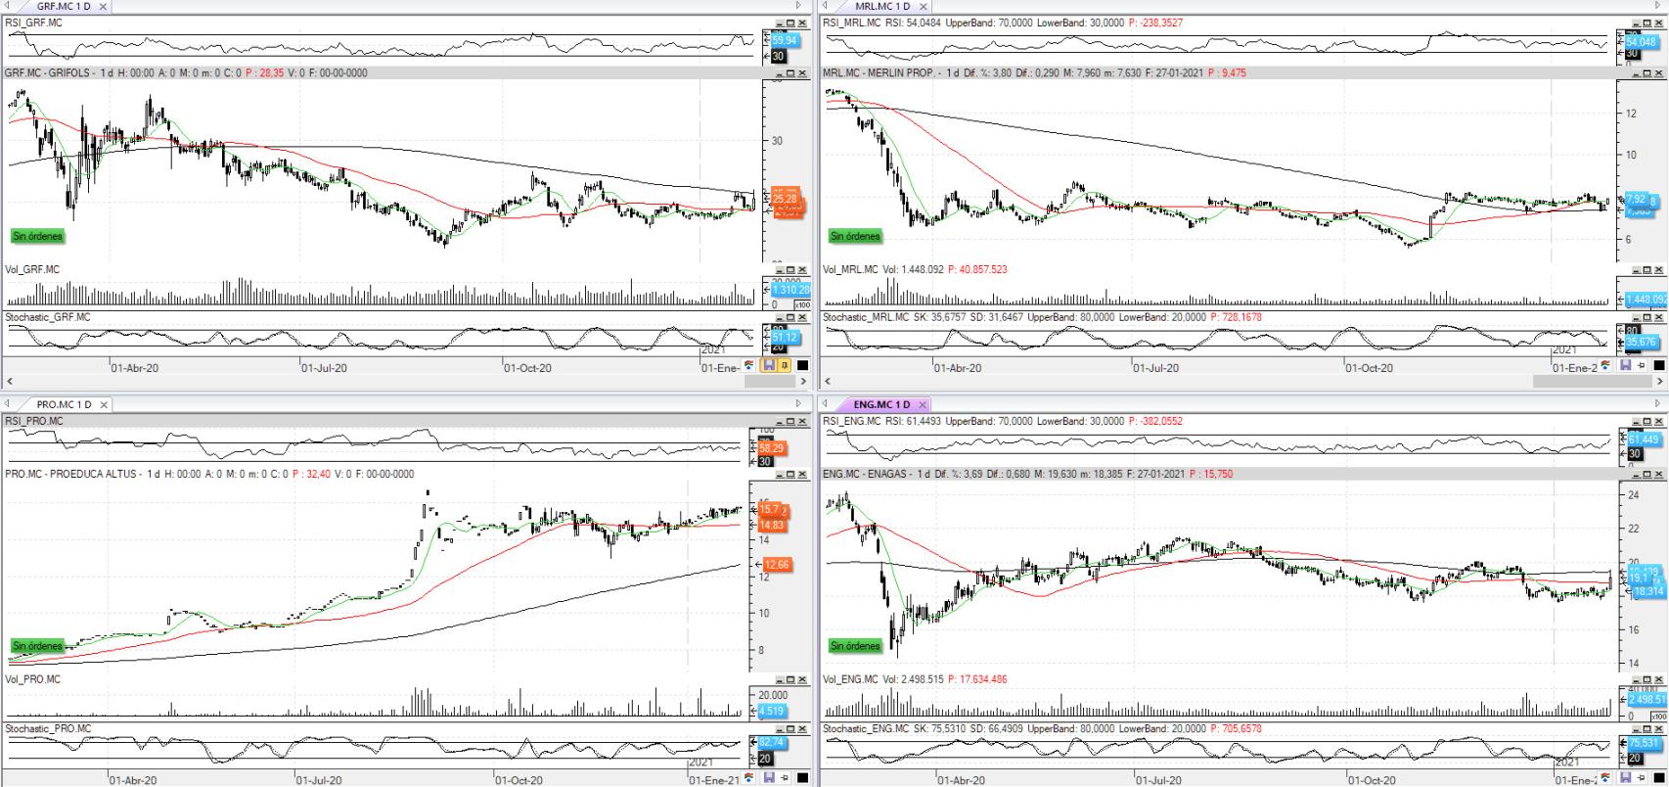
Task: Minimize the RSI_GRF.MC indicator panel
Action: point(780,23)
